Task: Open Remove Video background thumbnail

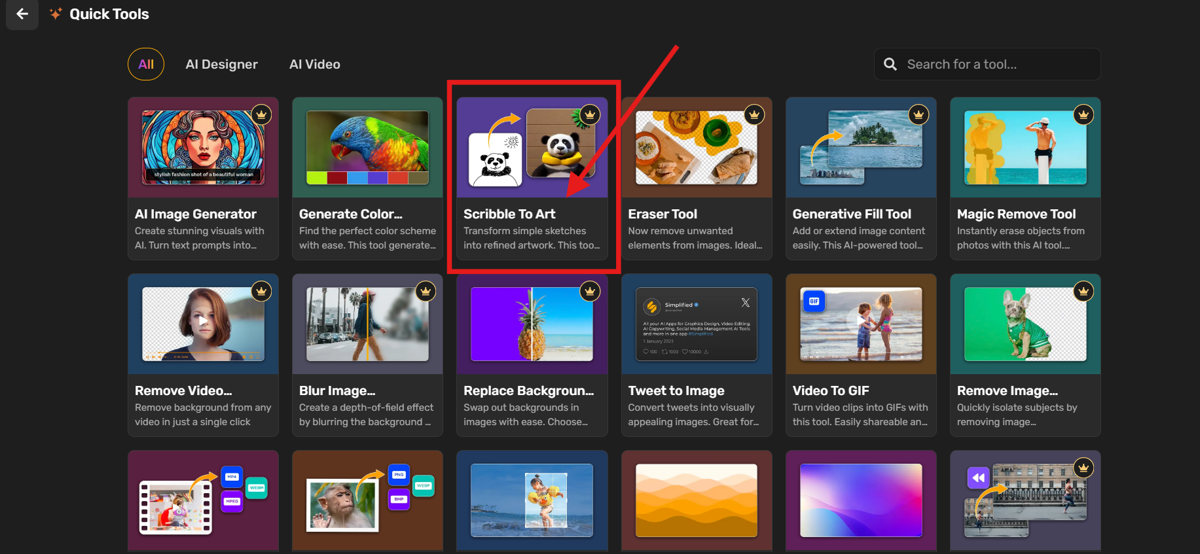Action: 204,324
